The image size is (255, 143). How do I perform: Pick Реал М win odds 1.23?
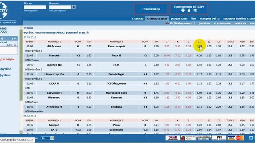click(188, 56)
